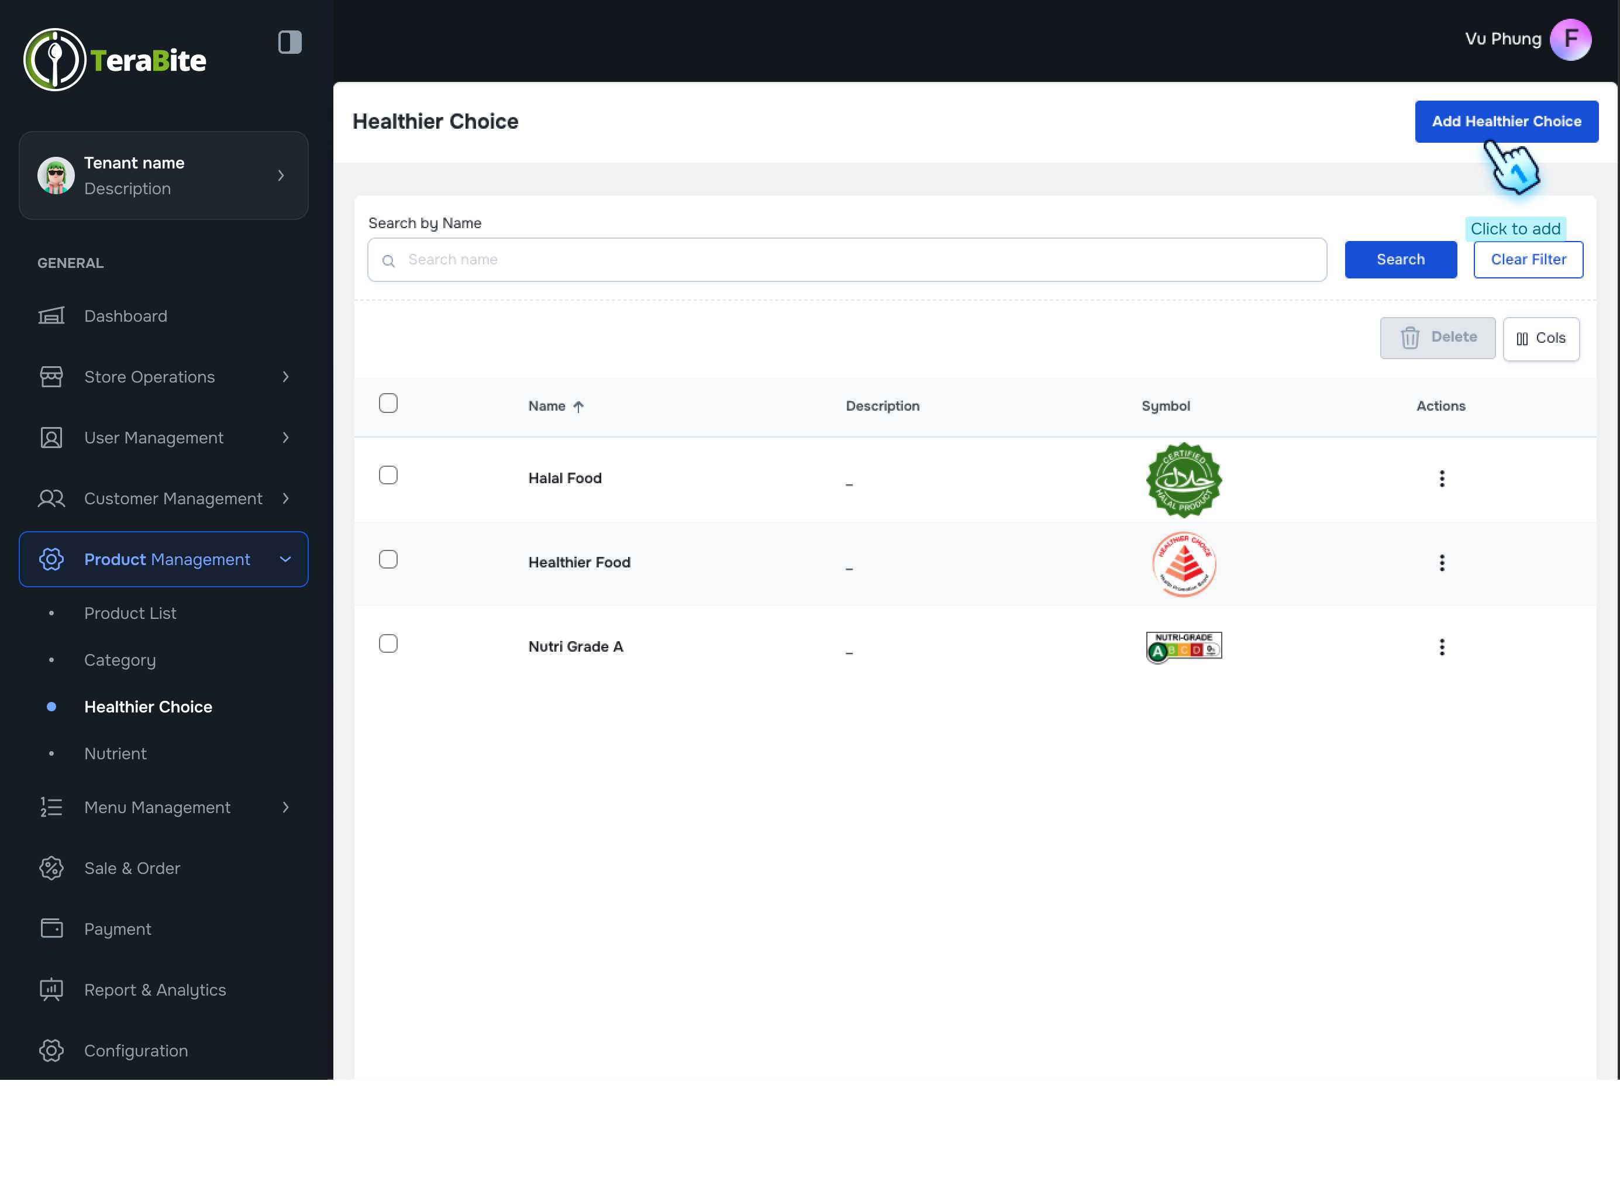Go to Product List page
The height and width of the screenshot is (1198, 1620).
pyautogui.click(x=130, y=614)
